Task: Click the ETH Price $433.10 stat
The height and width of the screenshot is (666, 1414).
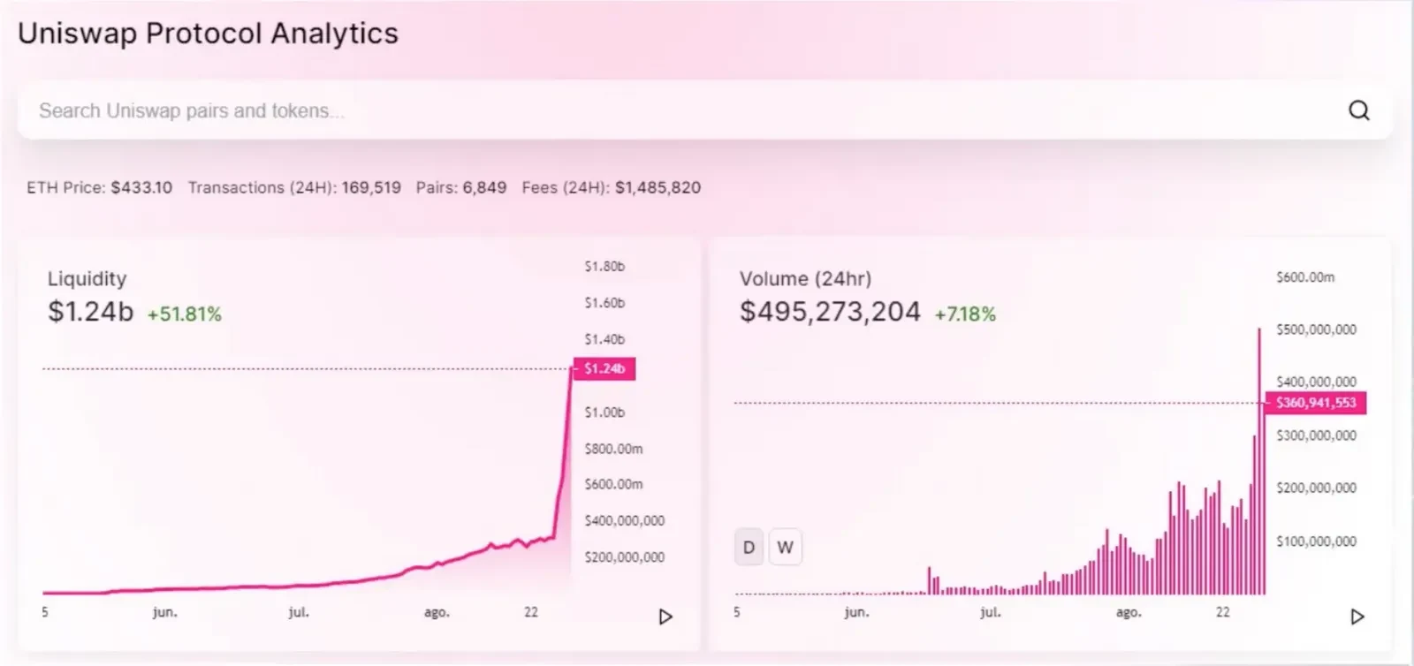Action: 100,187
